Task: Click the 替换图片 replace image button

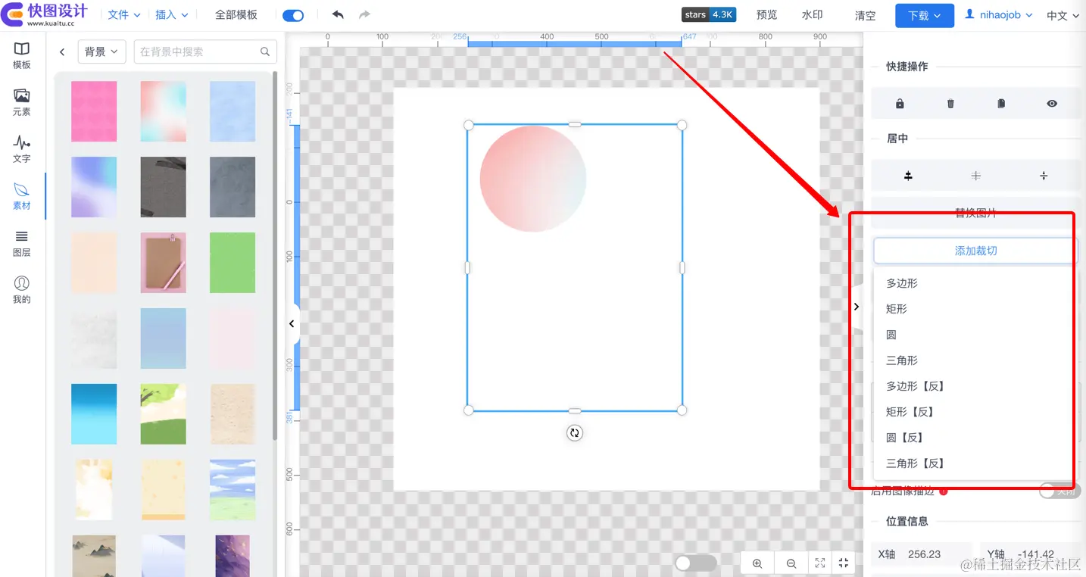Action: pos(975,213)
